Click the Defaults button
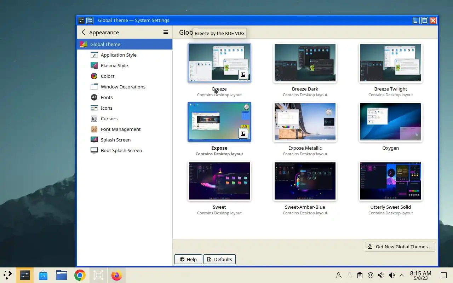This screenshot has height=283, width=453. [219, 259]
